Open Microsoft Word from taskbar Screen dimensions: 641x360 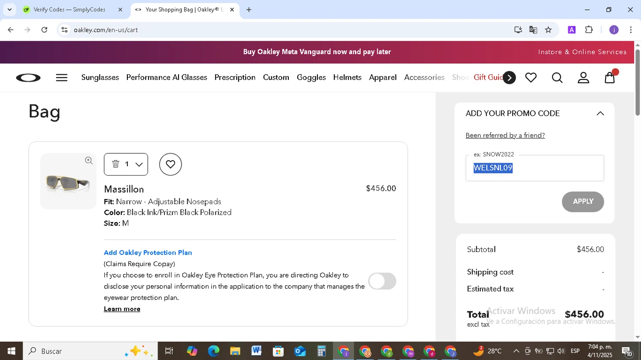256,351
